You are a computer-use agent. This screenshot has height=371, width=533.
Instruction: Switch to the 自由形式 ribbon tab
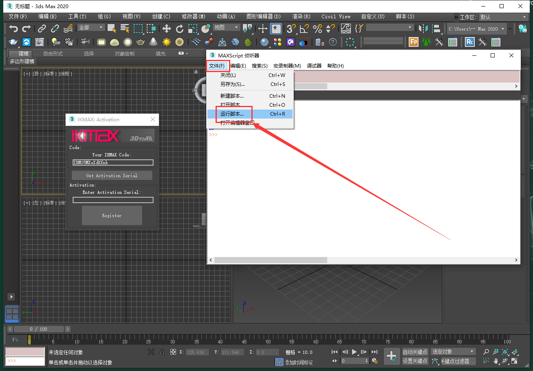click(x=53, y=54)
